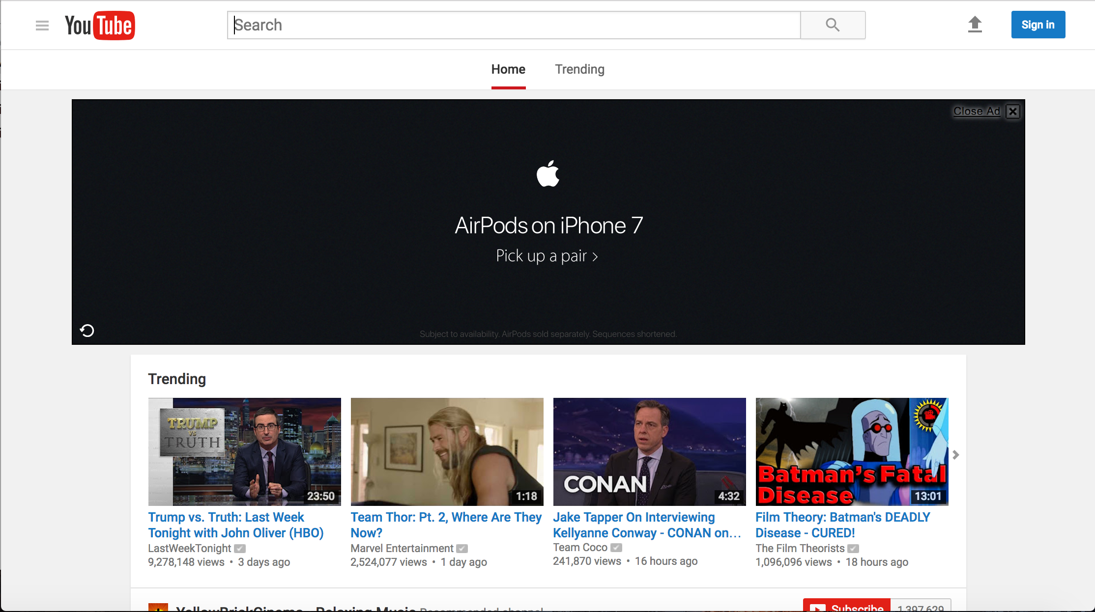Open Team Thor Pt. 2 thumbnail
1095x612 pixels.
click(447, 452)
